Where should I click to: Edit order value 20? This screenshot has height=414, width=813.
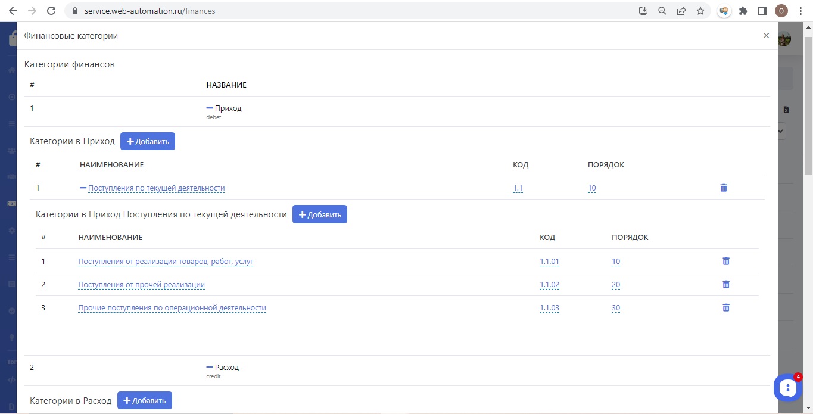[x=615, y=285]
